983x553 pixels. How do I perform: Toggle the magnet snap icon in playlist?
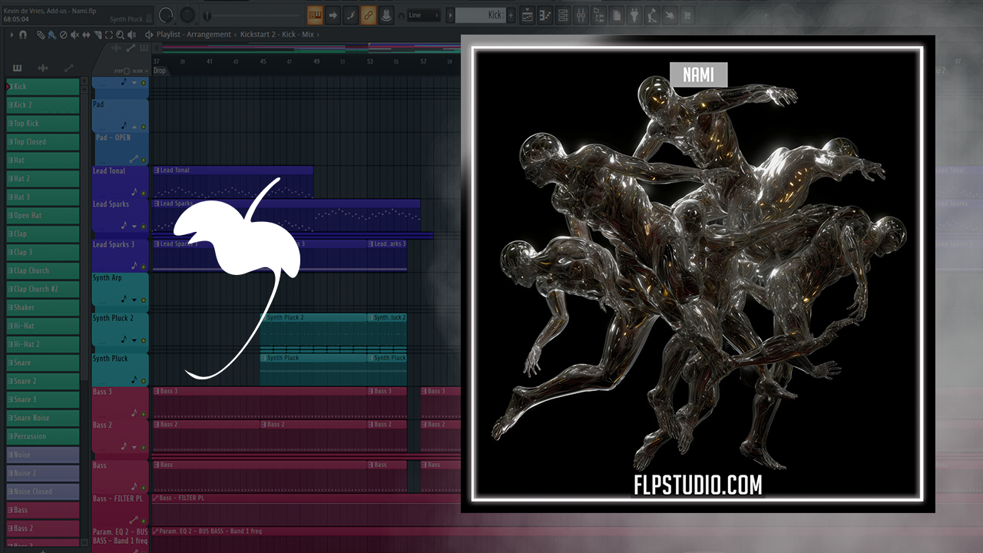(x=23, y=35)
